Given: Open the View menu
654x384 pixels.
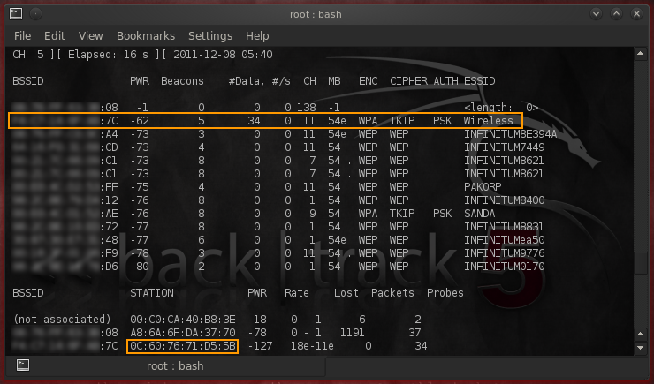Looking at the screenshot, I should [x=91, y=36].
